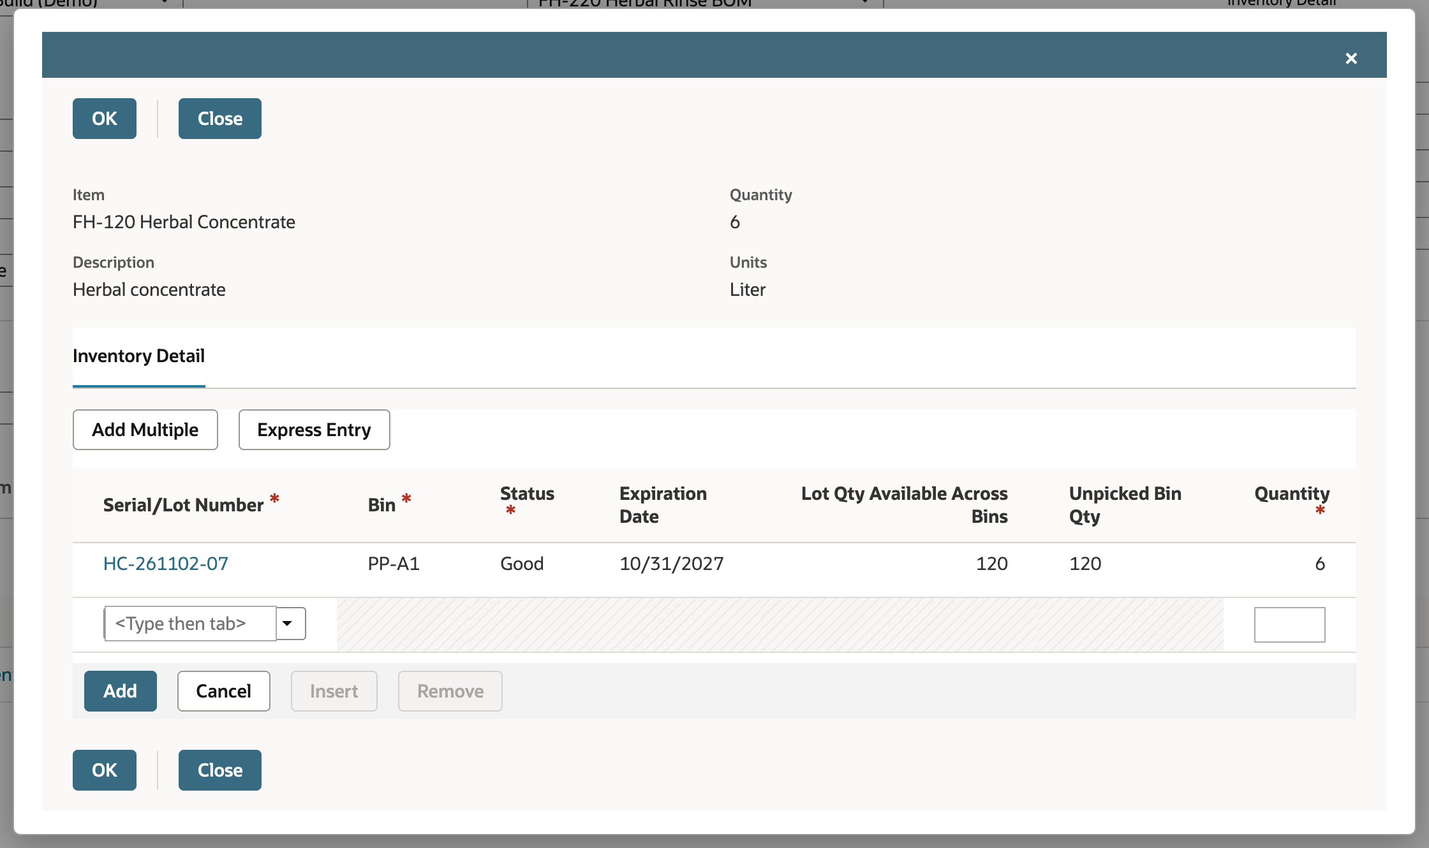Click the 10/31/2027 expiration date cell
Screen dimensions: 1429x848
pos(672,564)
